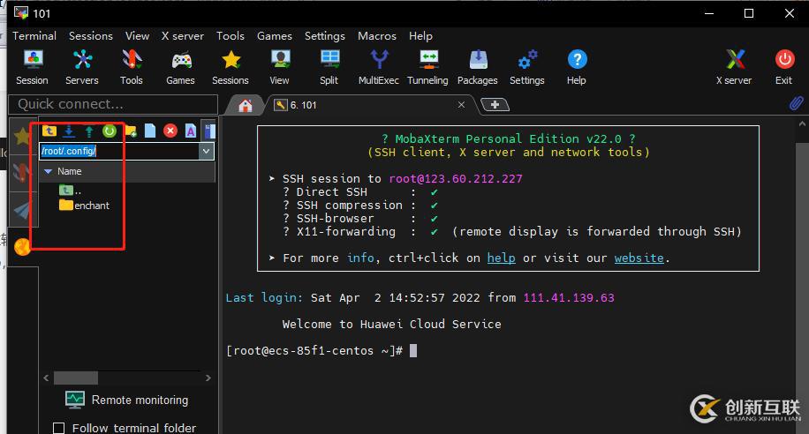The image size is (809, 434).
Task: Click the Tunneling toolbar icon
Action: (427, 67)
